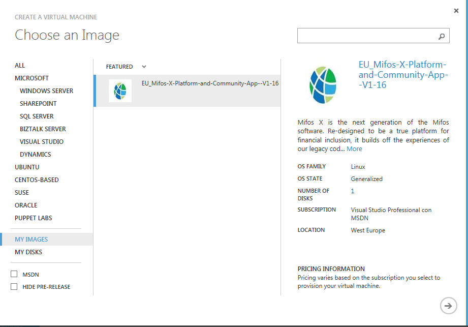Select the ALL category
Screen dimensions: 468x327
point(20,66)
